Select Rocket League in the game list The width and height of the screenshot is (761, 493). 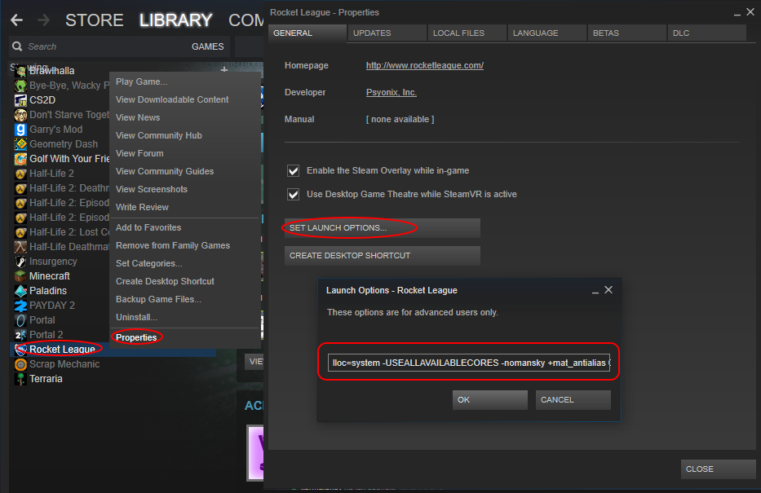click(x=113, y=350)
